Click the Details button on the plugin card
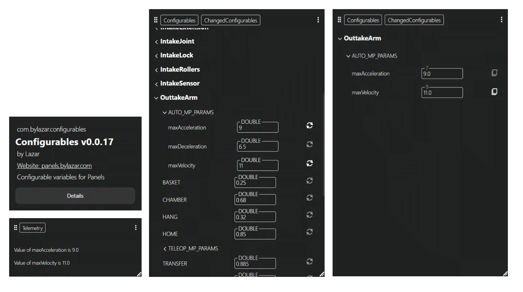The width and height of the screenshot is (523, 292). click(x=75, y=196)
